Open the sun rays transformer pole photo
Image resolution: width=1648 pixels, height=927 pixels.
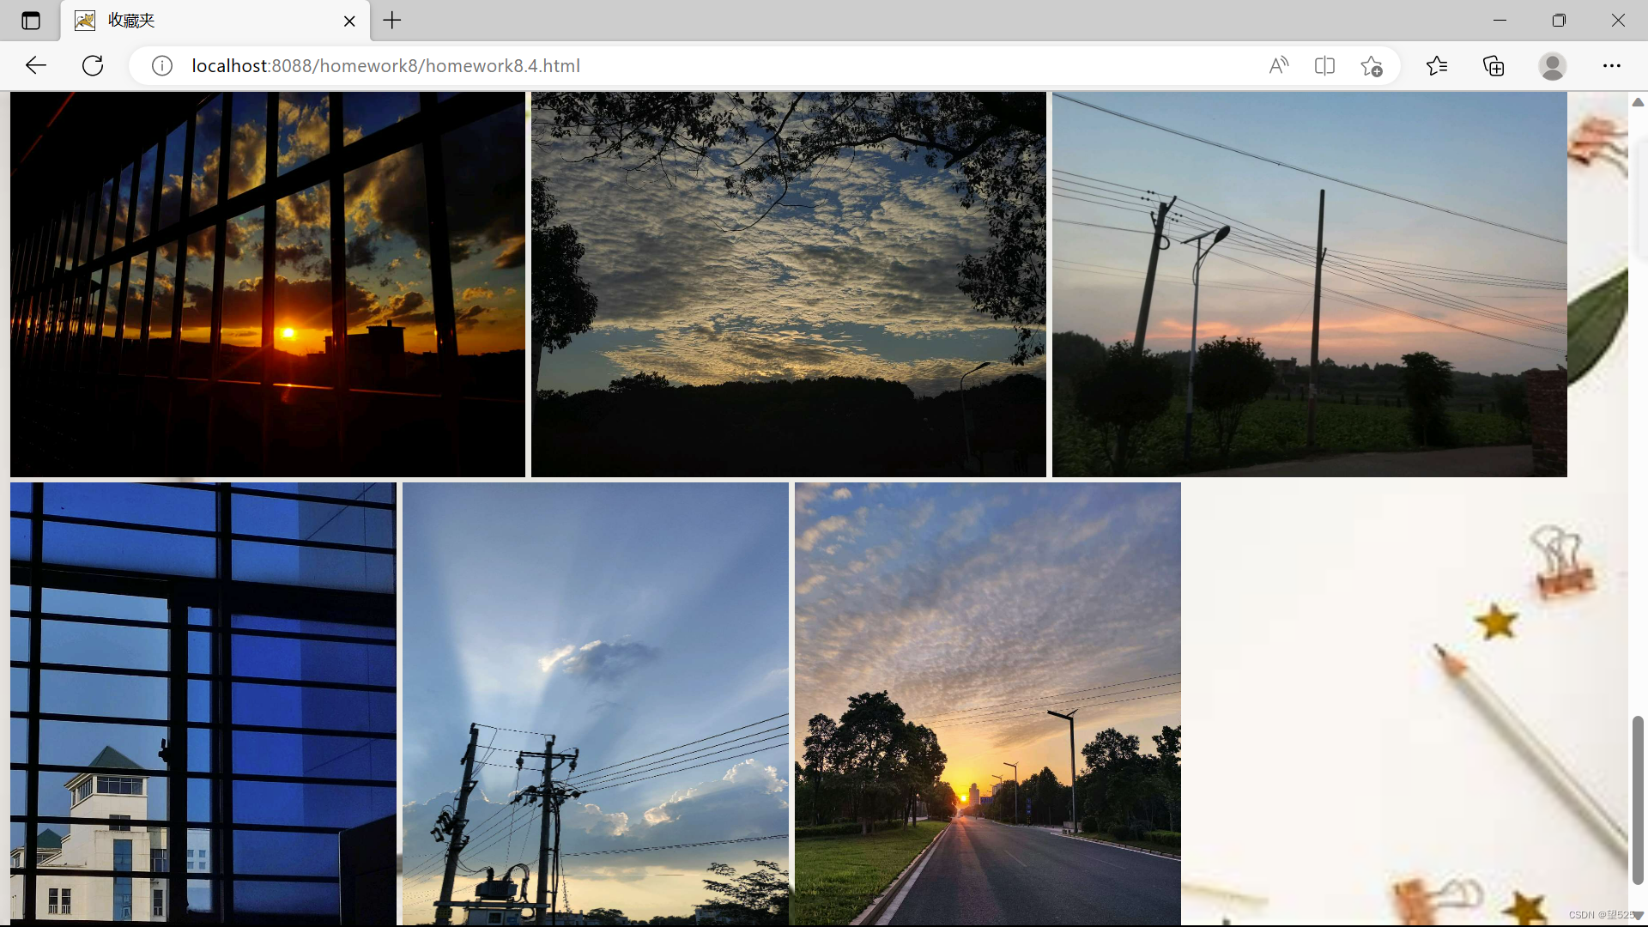point(596,703)
